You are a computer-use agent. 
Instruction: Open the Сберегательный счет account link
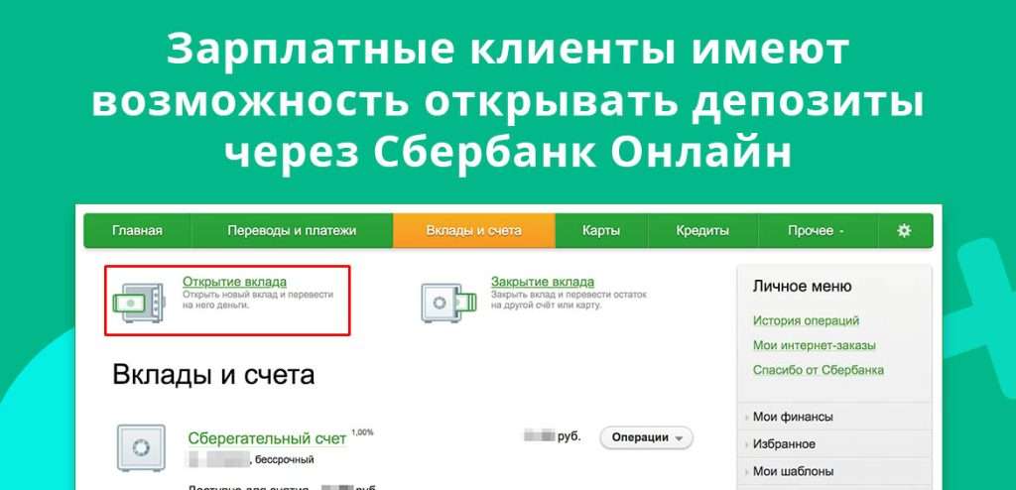[267, 438]
